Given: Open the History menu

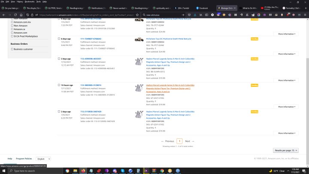Looking at the screenshot, I should tap(20, 2).
